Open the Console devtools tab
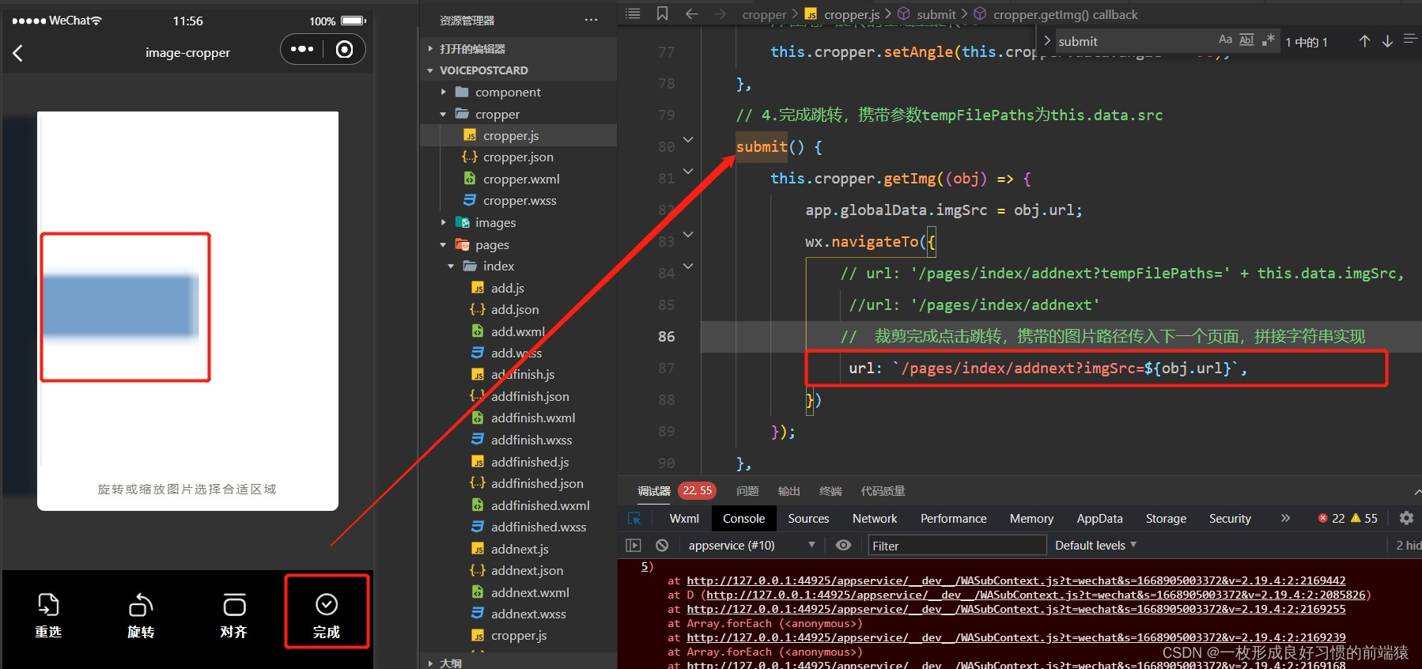 click(743, 519)
